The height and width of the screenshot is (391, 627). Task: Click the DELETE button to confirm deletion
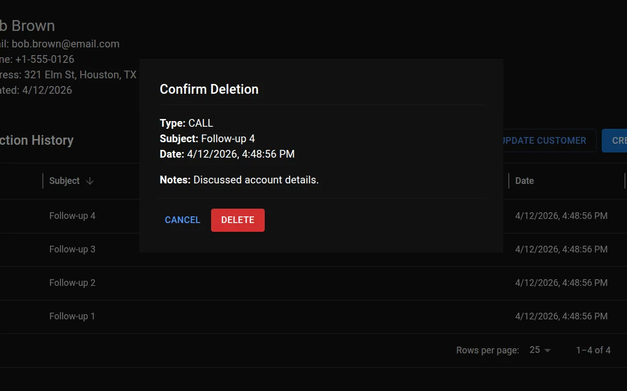pyautogui.click(x=237, y=220)
